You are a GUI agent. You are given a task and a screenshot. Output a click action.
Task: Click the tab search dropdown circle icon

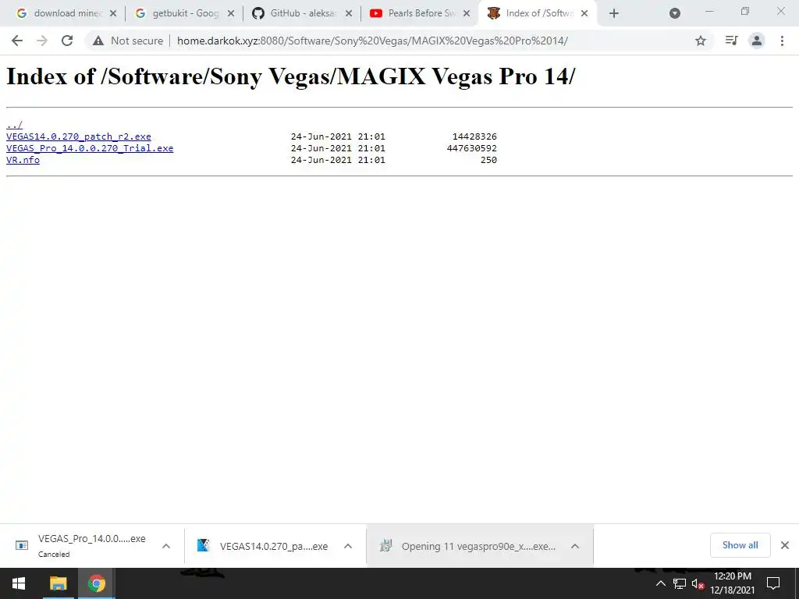click(675, 13)
